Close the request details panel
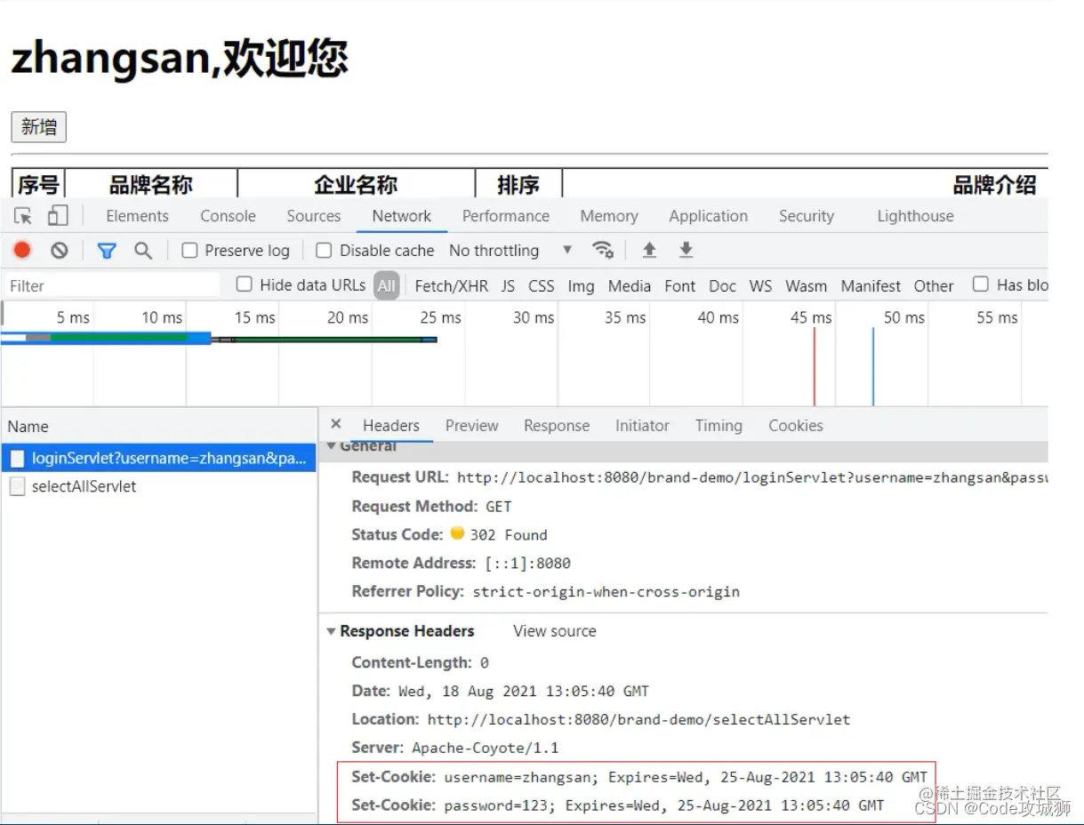This screenshot has height=825, width=1084. pos(335,424)
